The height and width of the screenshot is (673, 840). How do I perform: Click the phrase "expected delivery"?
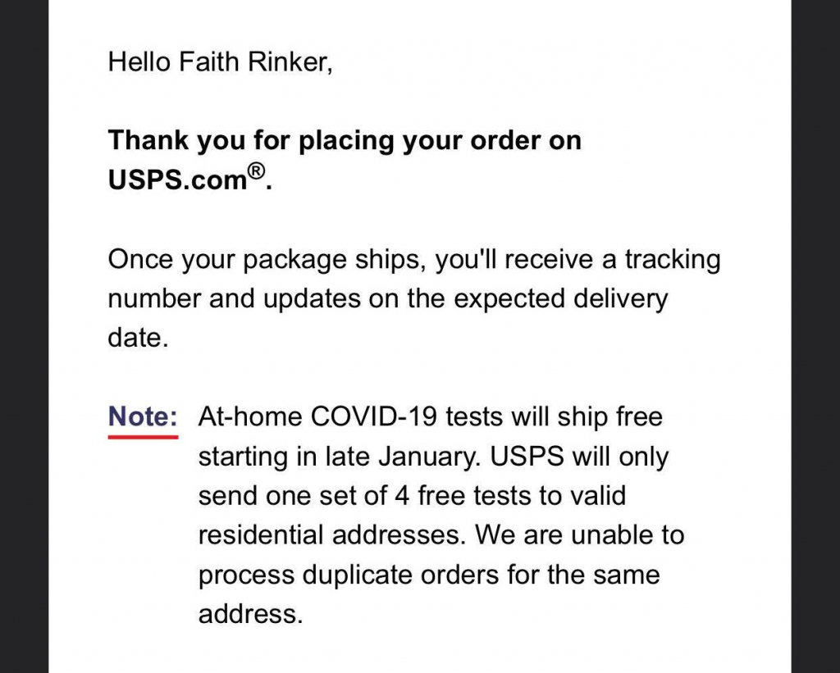click(560, 298)
